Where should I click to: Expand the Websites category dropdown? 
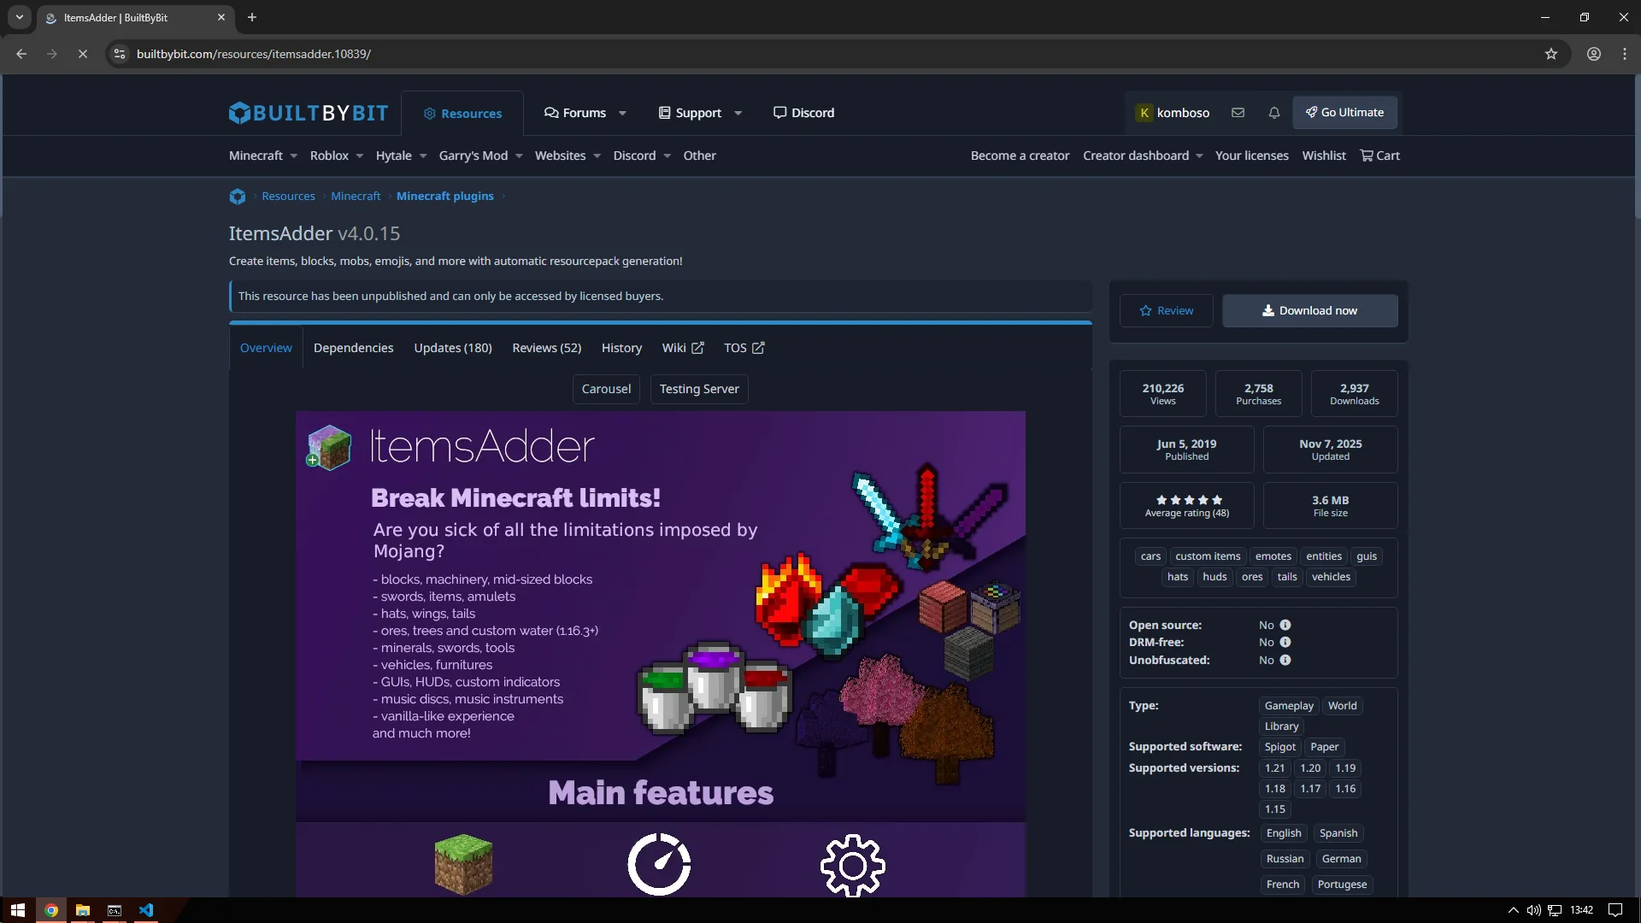point(597,156)
